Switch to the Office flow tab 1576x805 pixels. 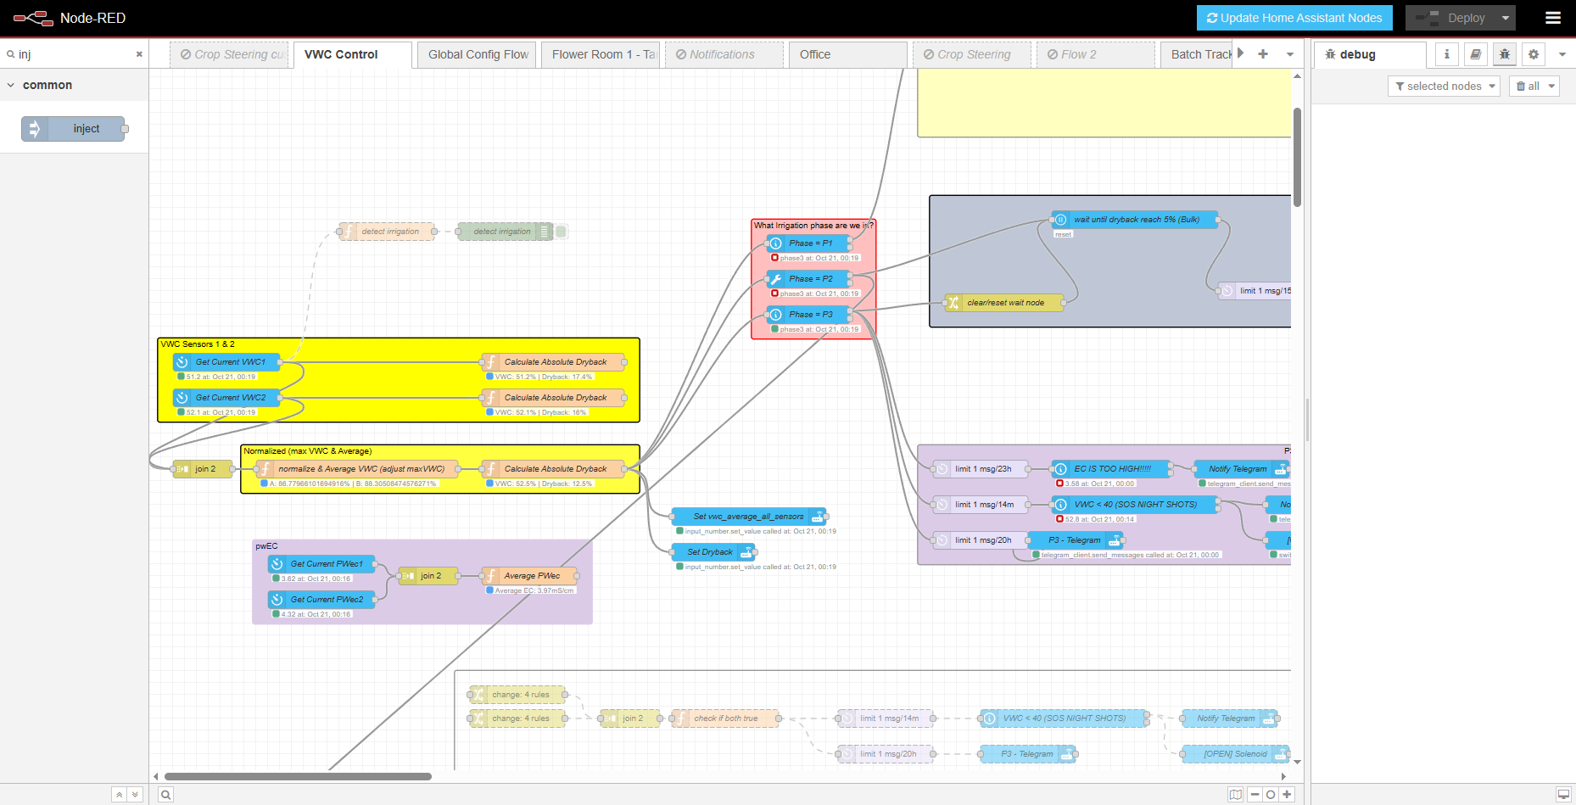click(x=814, y=54)
